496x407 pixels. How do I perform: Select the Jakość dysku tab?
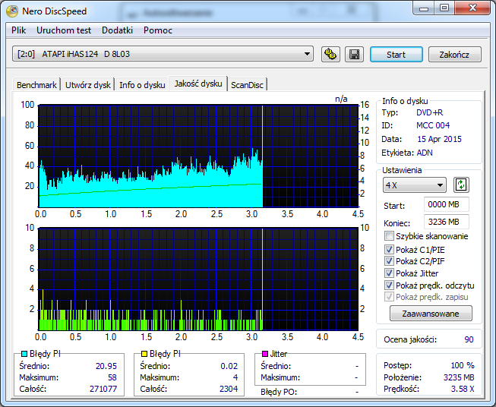[x=198, y=84]
